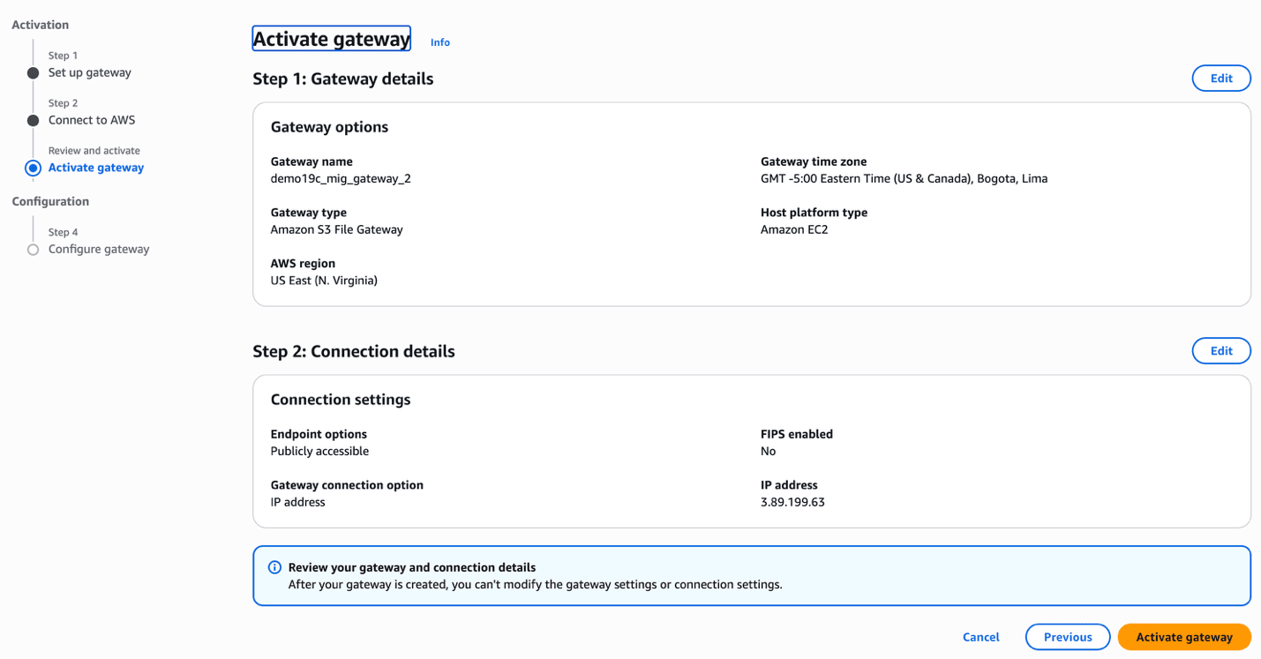
Task: Click the Step 1 filled circle indicator
Action: pos(33,72)
